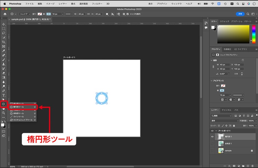Select the Frame tool
Image resolution: width=258 pixels, height=168 pixels.
(x=3, y=46)
